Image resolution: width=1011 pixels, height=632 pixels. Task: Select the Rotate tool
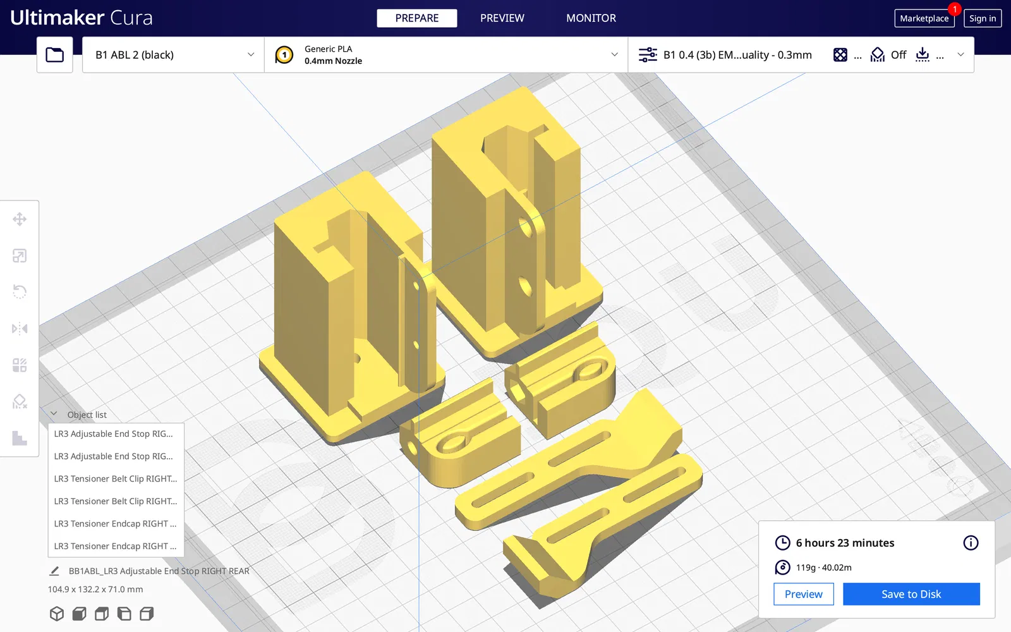20,292
